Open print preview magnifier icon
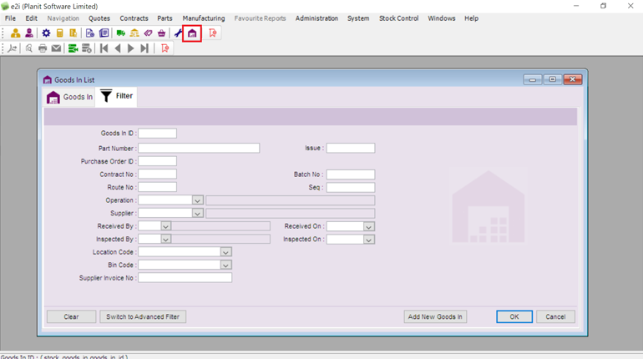 pos(28,48)
